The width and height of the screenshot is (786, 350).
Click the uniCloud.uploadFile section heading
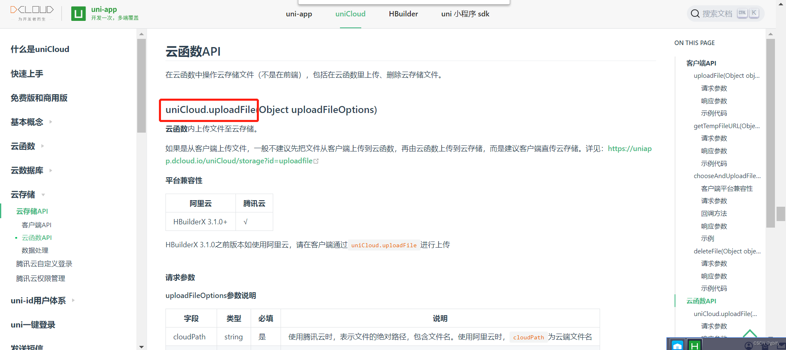click(271, 110)
